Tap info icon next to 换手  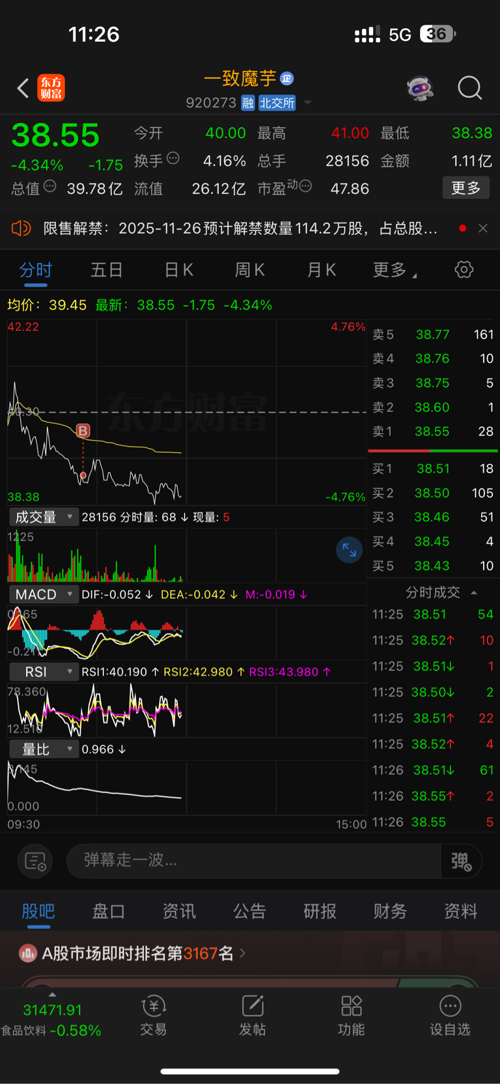[x=173, y=158]
